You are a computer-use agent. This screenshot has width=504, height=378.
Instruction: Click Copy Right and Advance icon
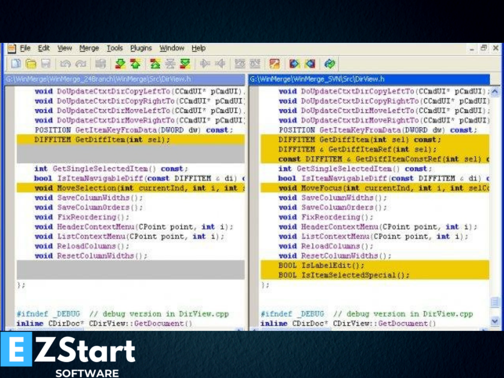coord(240,64)
